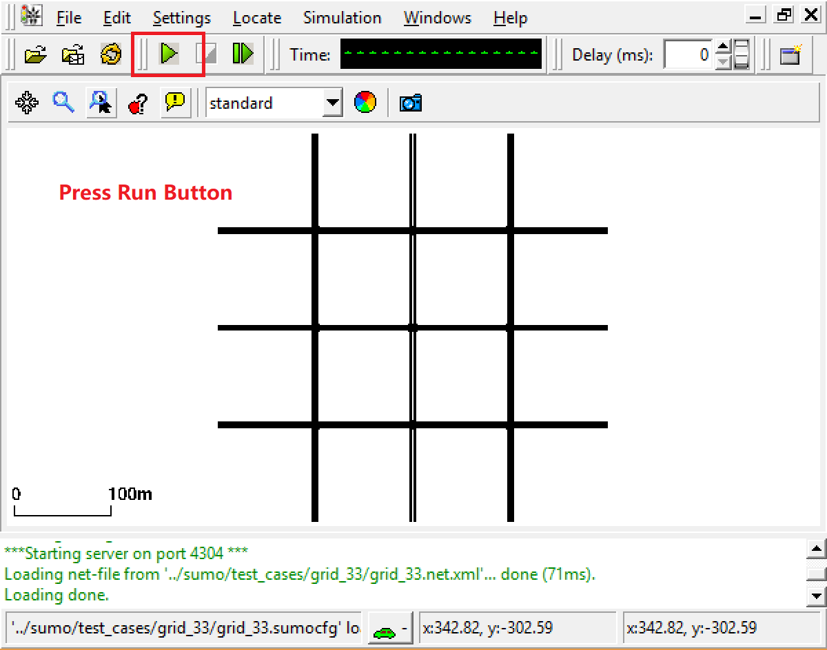This screenshot has height=650, width=827.
Task: Increase delay with up arrow
Action: [x=722, y=48]
